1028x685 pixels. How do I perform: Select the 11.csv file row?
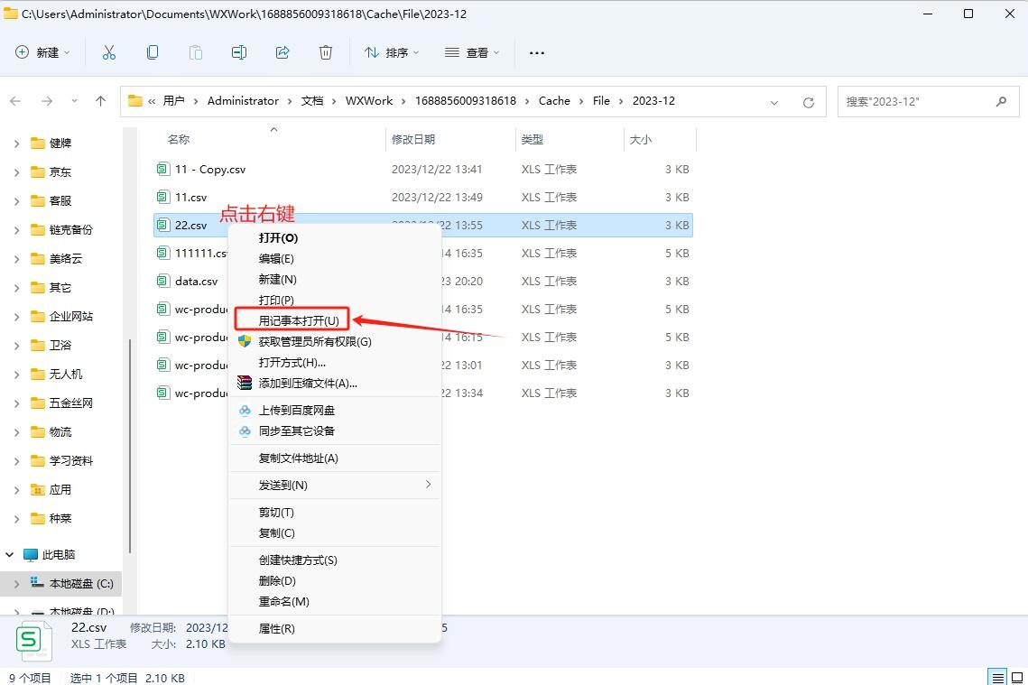point(423,198)
